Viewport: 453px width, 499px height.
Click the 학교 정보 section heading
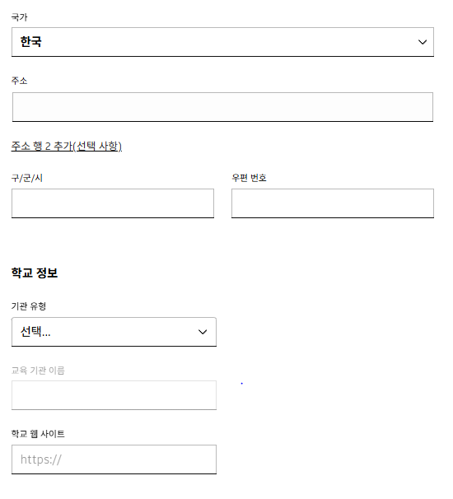coord(35,273)
